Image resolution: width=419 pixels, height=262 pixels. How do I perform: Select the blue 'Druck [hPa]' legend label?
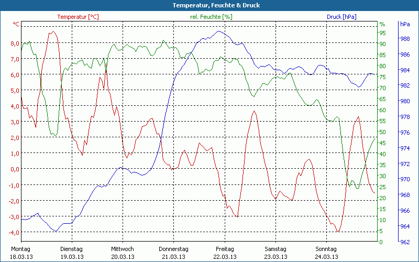click(x=341, y=17)
